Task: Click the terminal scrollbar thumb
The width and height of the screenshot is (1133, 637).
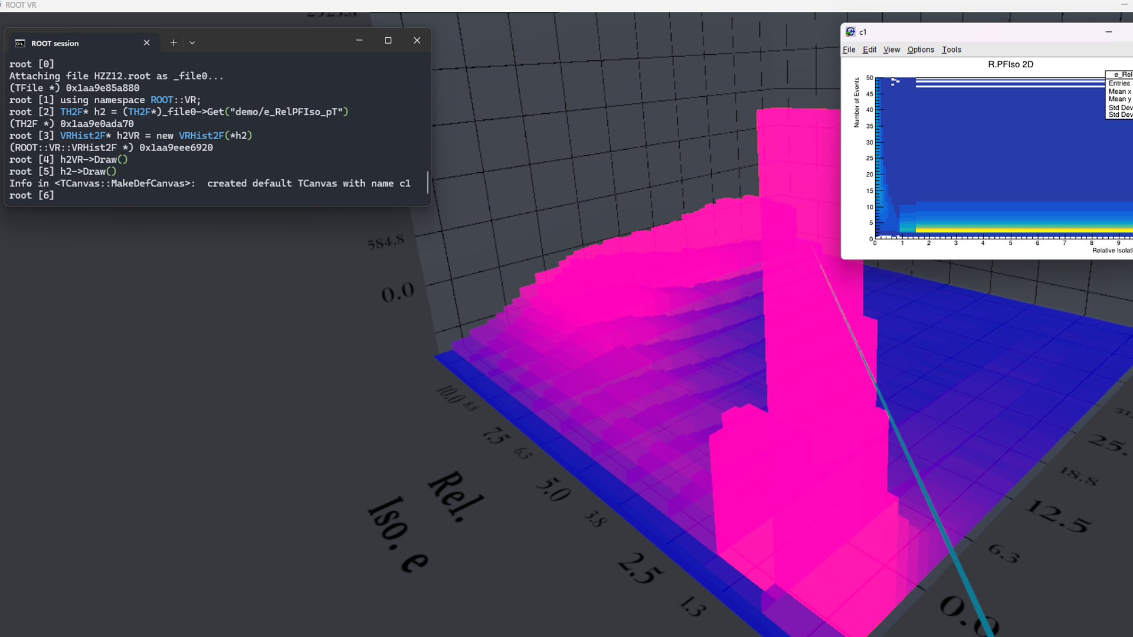Action: tap(427, 183)
